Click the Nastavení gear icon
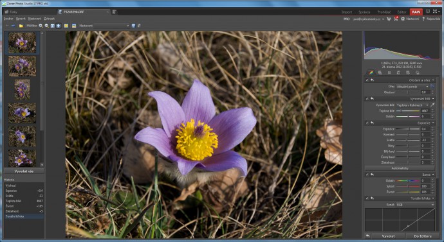Image resolution: width=444 pixels, height=242 pixels. tap(403, 19)
